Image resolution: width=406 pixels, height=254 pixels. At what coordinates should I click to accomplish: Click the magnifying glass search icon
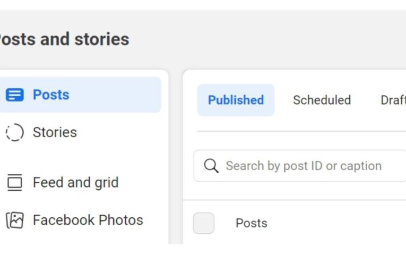click(x=211, y=166)
